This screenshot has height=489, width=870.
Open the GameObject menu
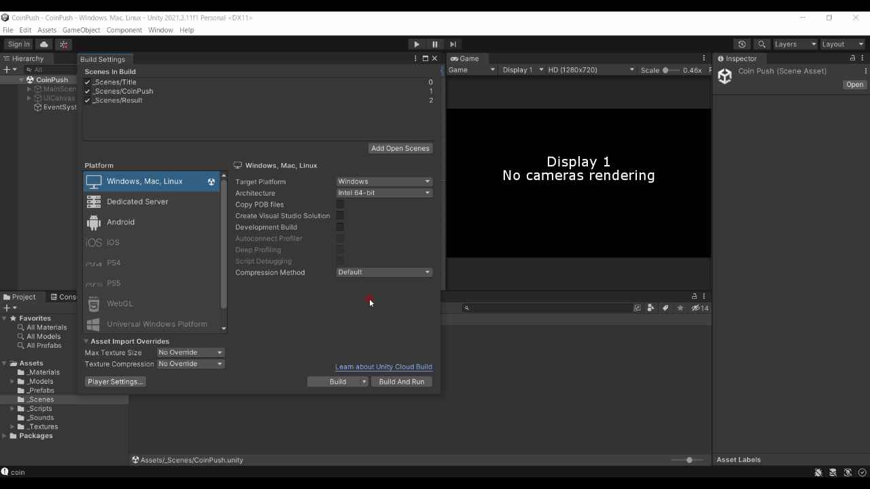coord(81,30)
